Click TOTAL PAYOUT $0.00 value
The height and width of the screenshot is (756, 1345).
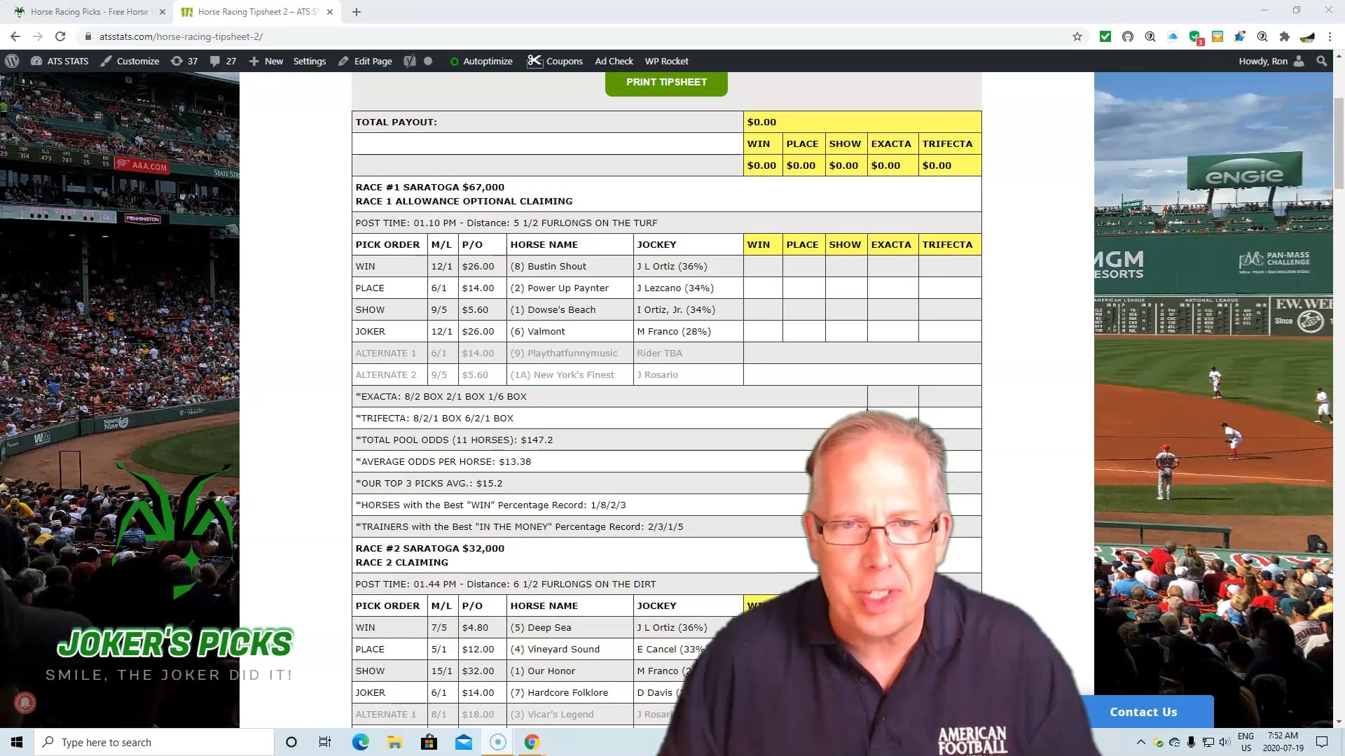761,122
